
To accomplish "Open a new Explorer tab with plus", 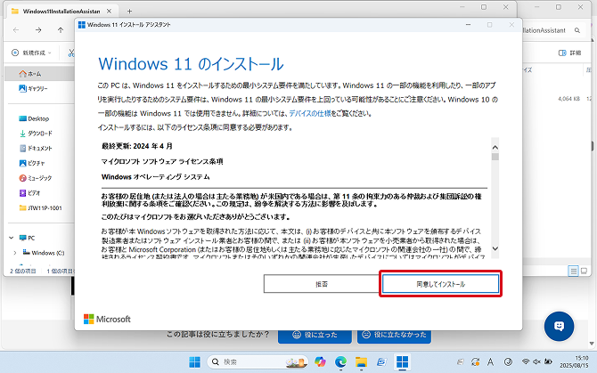I will [129, 11].
